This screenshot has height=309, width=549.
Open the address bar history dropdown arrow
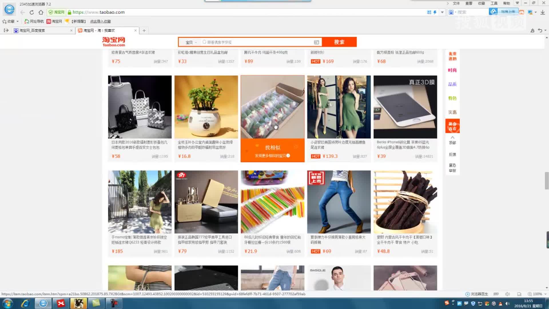click(x=442, y=12)
